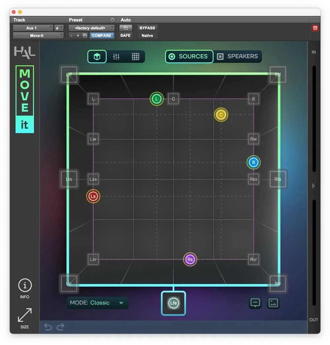This screenshot has height=345, width=330.
Task: Click the preset copy settings icon
Action: pyautogui.click(x=85, y=35)
